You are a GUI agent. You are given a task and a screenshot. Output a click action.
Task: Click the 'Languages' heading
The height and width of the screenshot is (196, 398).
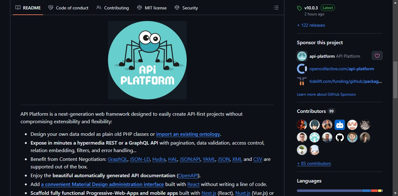pyautogui.click(x=309, y=181)
